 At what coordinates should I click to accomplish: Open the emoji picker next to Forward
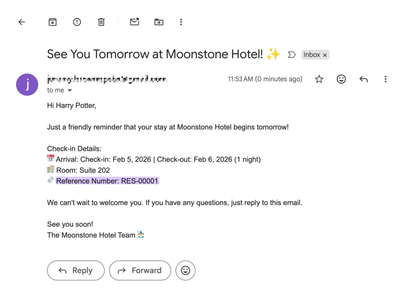click(185, 270)
